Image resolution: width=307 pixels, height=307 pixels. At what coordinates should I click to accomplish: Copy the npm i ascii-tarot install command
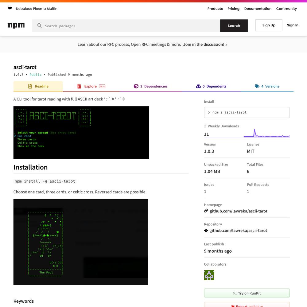click(247, 112)
